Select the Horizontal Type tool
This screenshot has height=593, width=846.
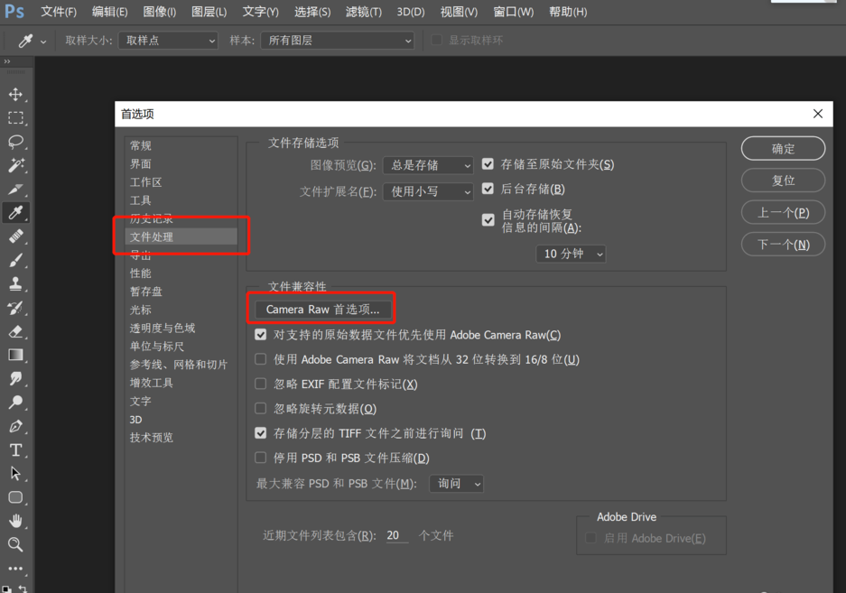coord(15,450)
